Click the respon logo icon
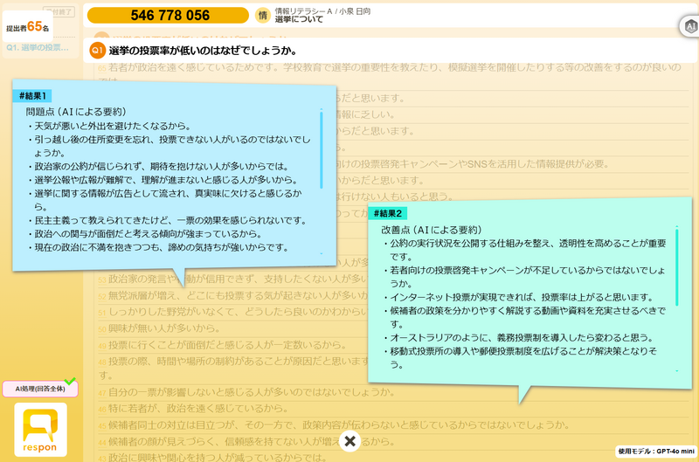 [x=40, y=429]
